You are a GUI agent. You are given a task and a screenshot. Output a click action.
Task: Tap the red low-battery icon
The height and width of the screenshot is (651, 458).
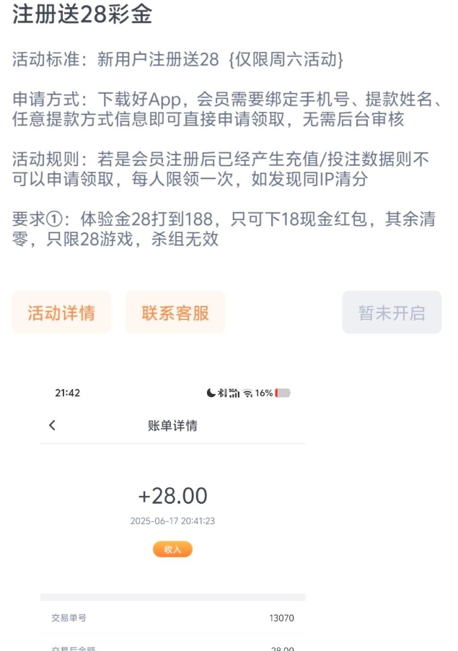(x=283, y=393)
